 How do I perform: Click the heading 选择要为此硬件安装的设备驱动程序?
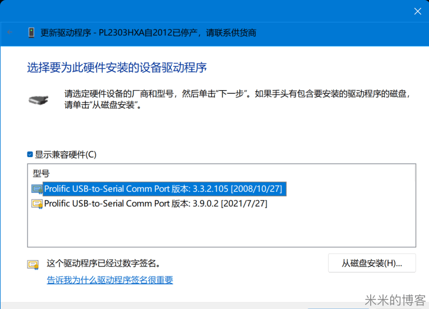(117, 68)
